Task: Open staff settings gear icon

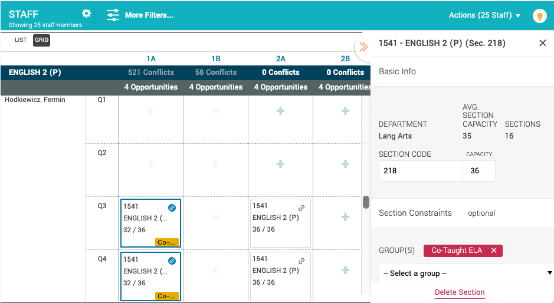Action: point(87,14)
